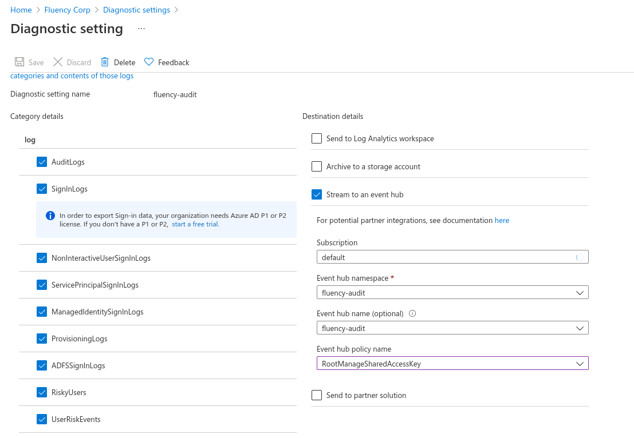
Task: Click the Discard toolbar button label
Action: (79, 62)
